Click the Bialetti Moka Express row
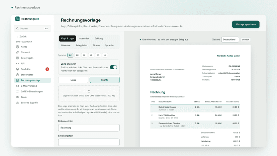This screenshot has height=156, width=277. point(195,108)
